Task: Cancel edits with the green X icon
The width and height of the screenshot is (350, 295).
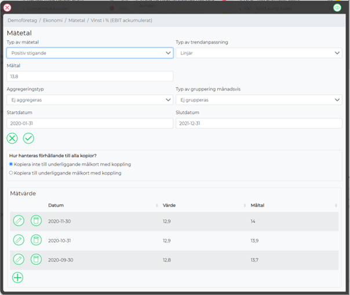Action: pyautogui.click(x=12, y=138)
